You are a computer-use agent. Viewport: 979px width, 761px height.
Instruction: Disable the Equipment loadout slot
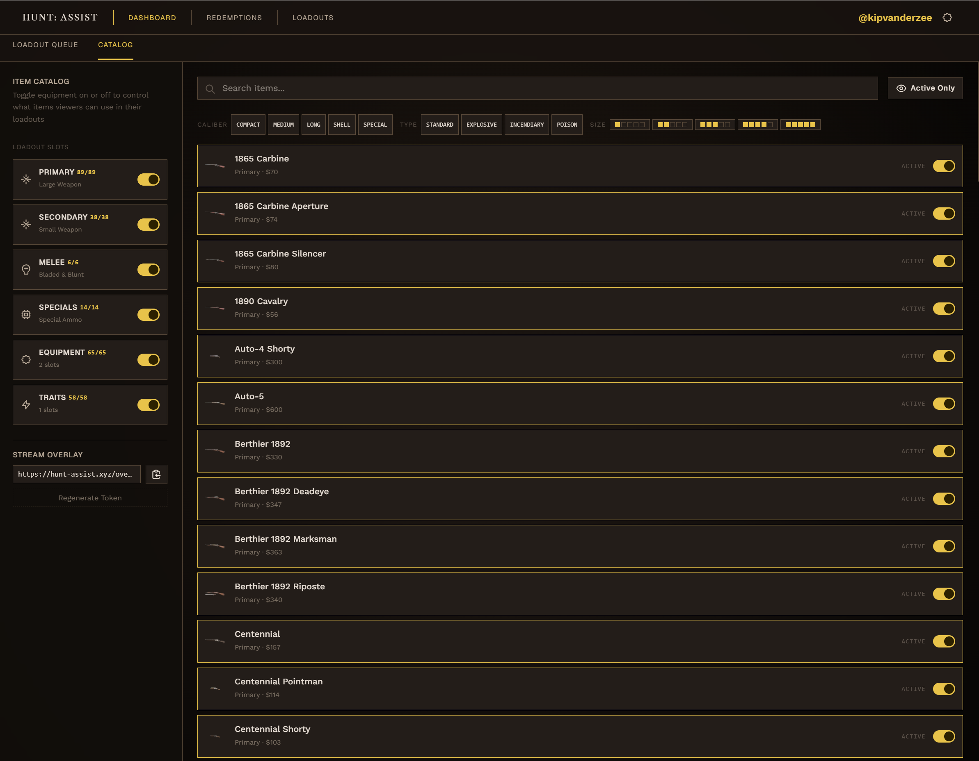tap(149, 360)
